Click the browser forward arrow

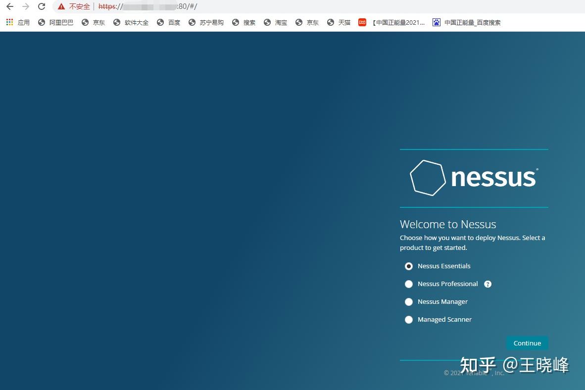pos(26,6)
